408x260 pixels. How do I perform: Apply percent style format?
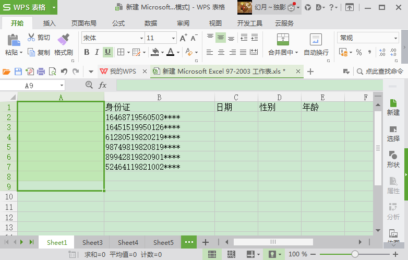[359, 52]
